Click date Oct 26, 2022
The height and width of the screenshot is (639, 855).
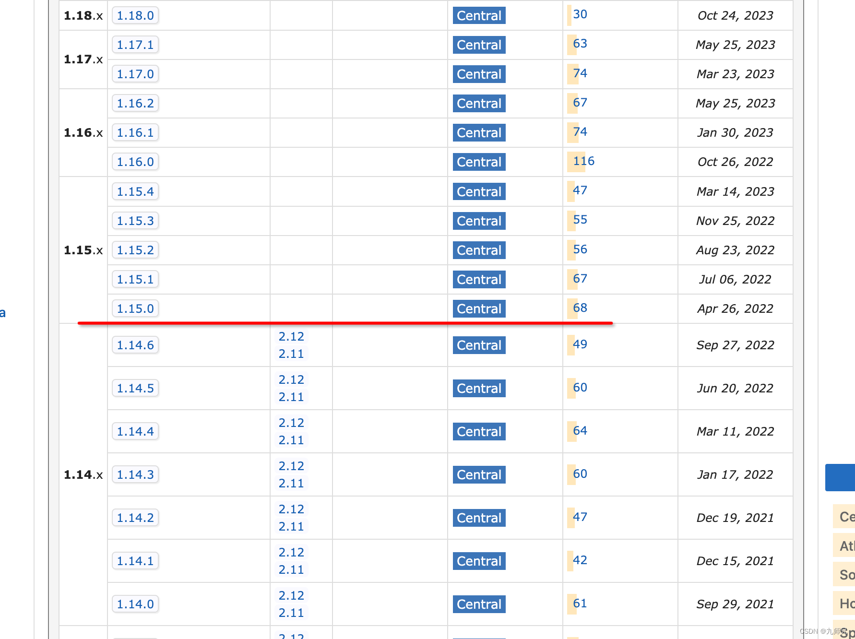point(735,162)
